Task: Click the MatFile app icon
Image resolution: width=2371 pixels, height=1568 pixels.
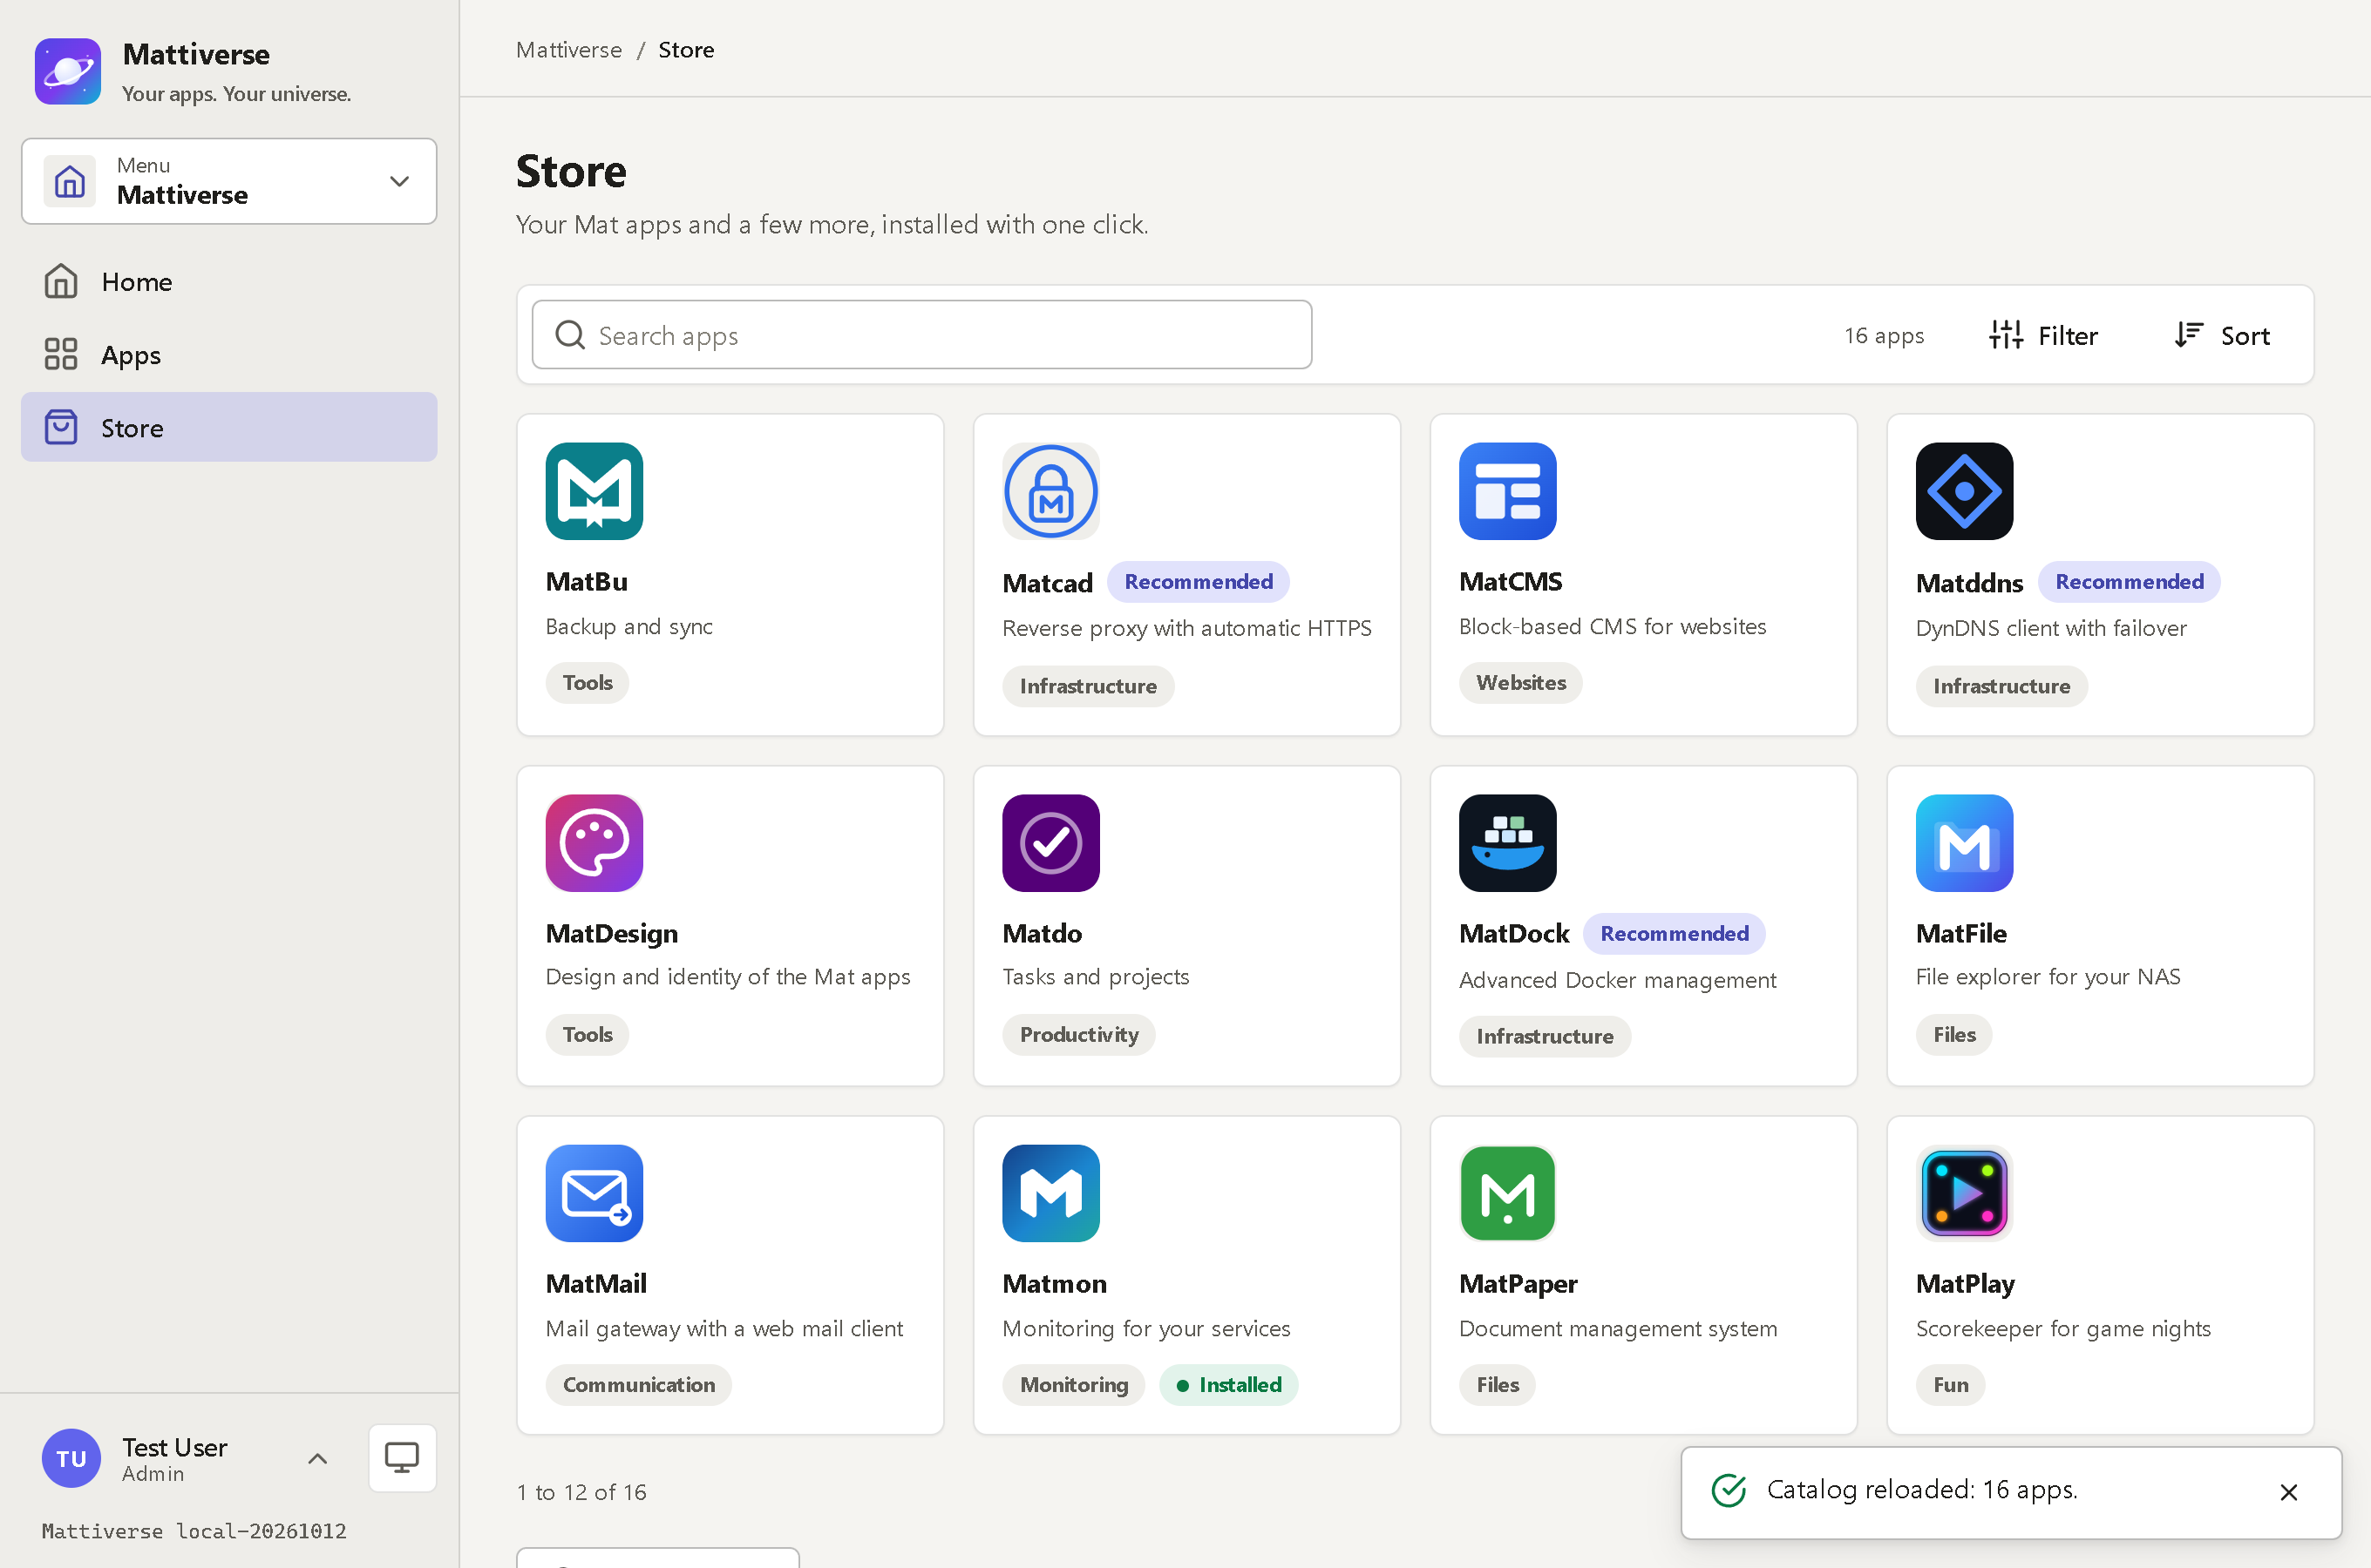Action: (1964, 843)
